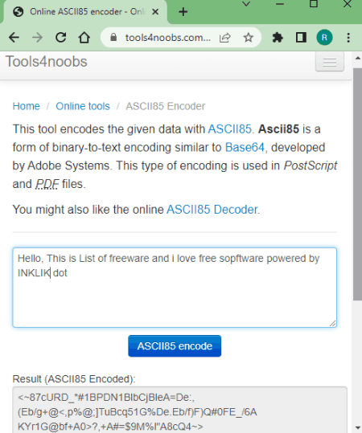View site info via the padlock icon
Screen dimensions: 362x433
tap(113, 37)
